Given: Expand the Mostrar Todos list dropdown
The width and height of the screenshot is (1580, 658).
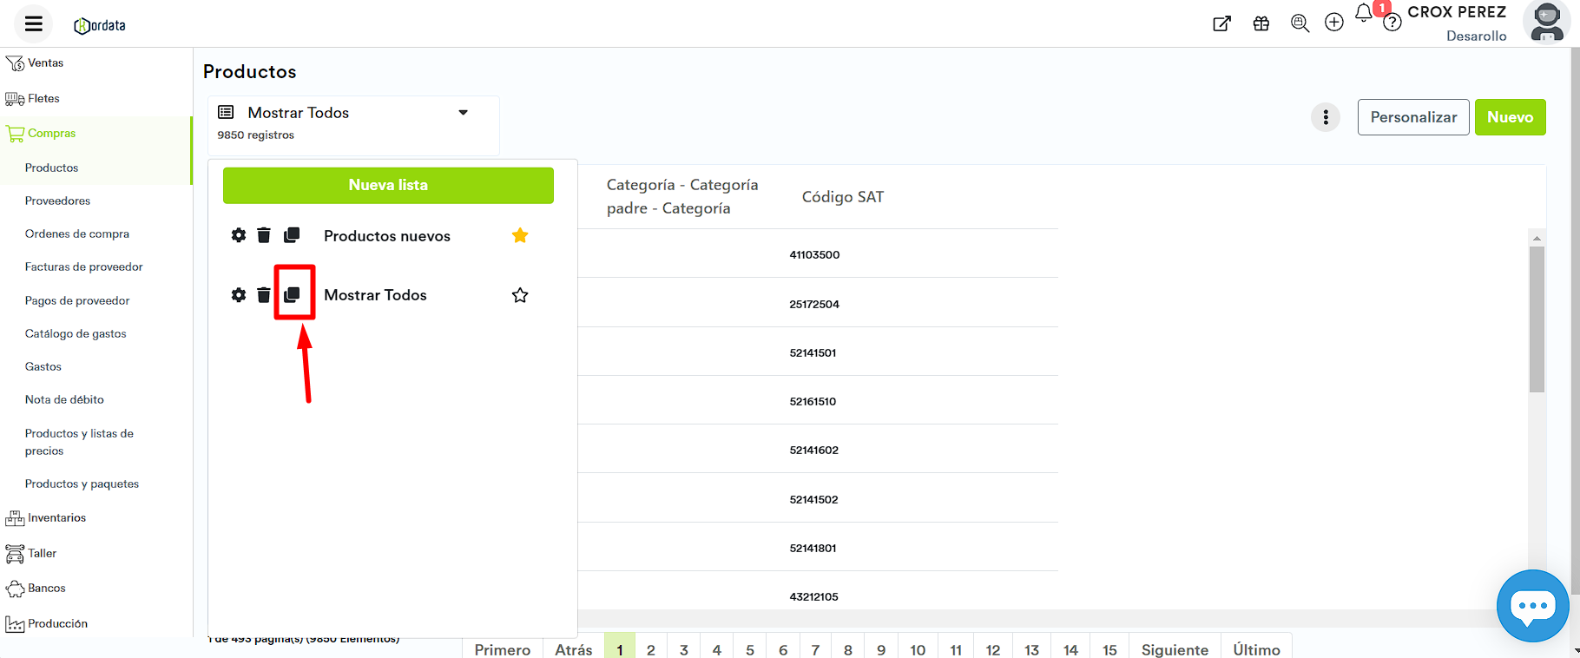Looking at the screenshot, I should (463, 113).
